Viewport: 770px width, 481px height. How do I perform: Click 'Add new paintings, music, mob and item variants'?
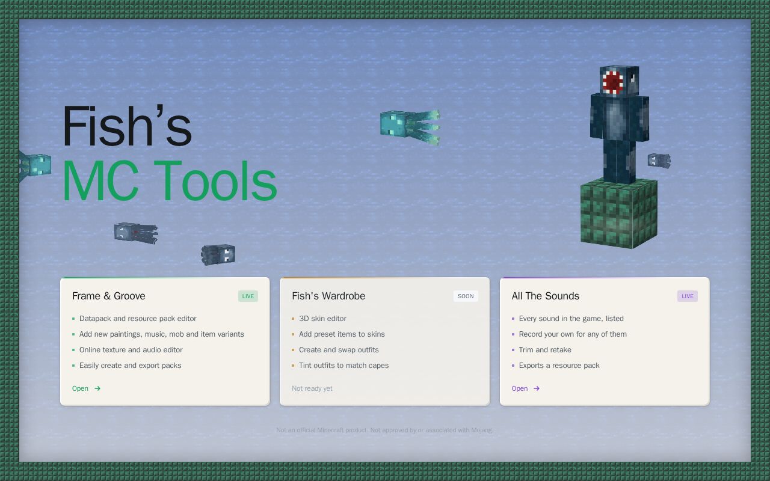pos(162,334)
